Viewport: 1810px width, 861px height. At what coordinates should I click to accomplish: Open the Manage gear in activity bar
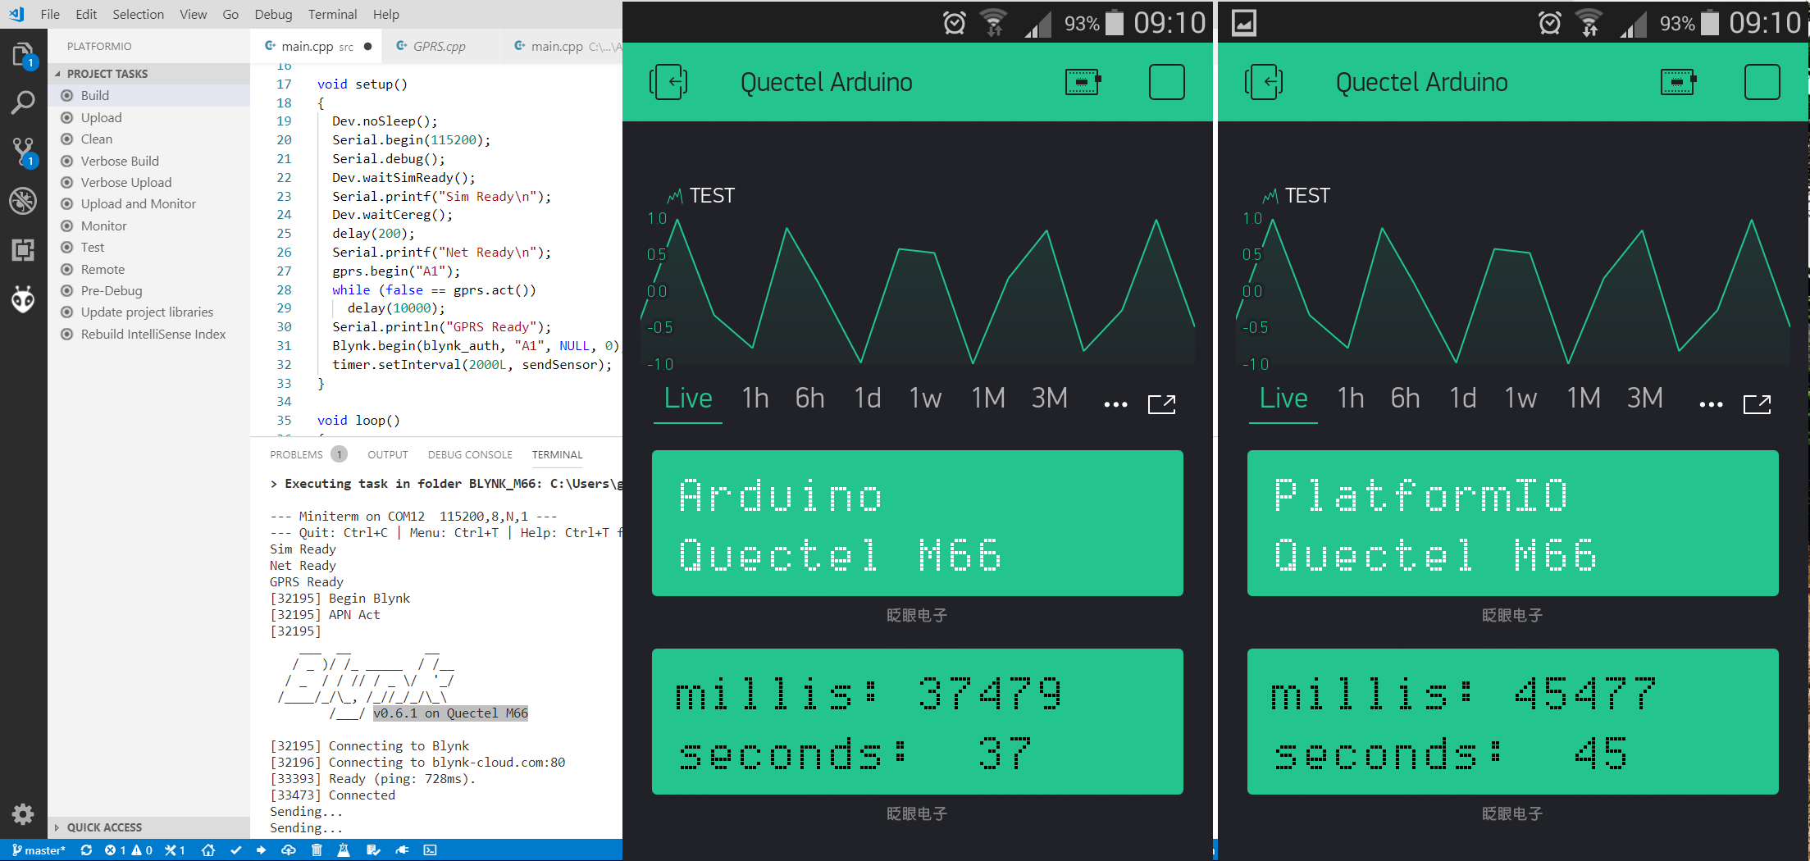(23, 813)
